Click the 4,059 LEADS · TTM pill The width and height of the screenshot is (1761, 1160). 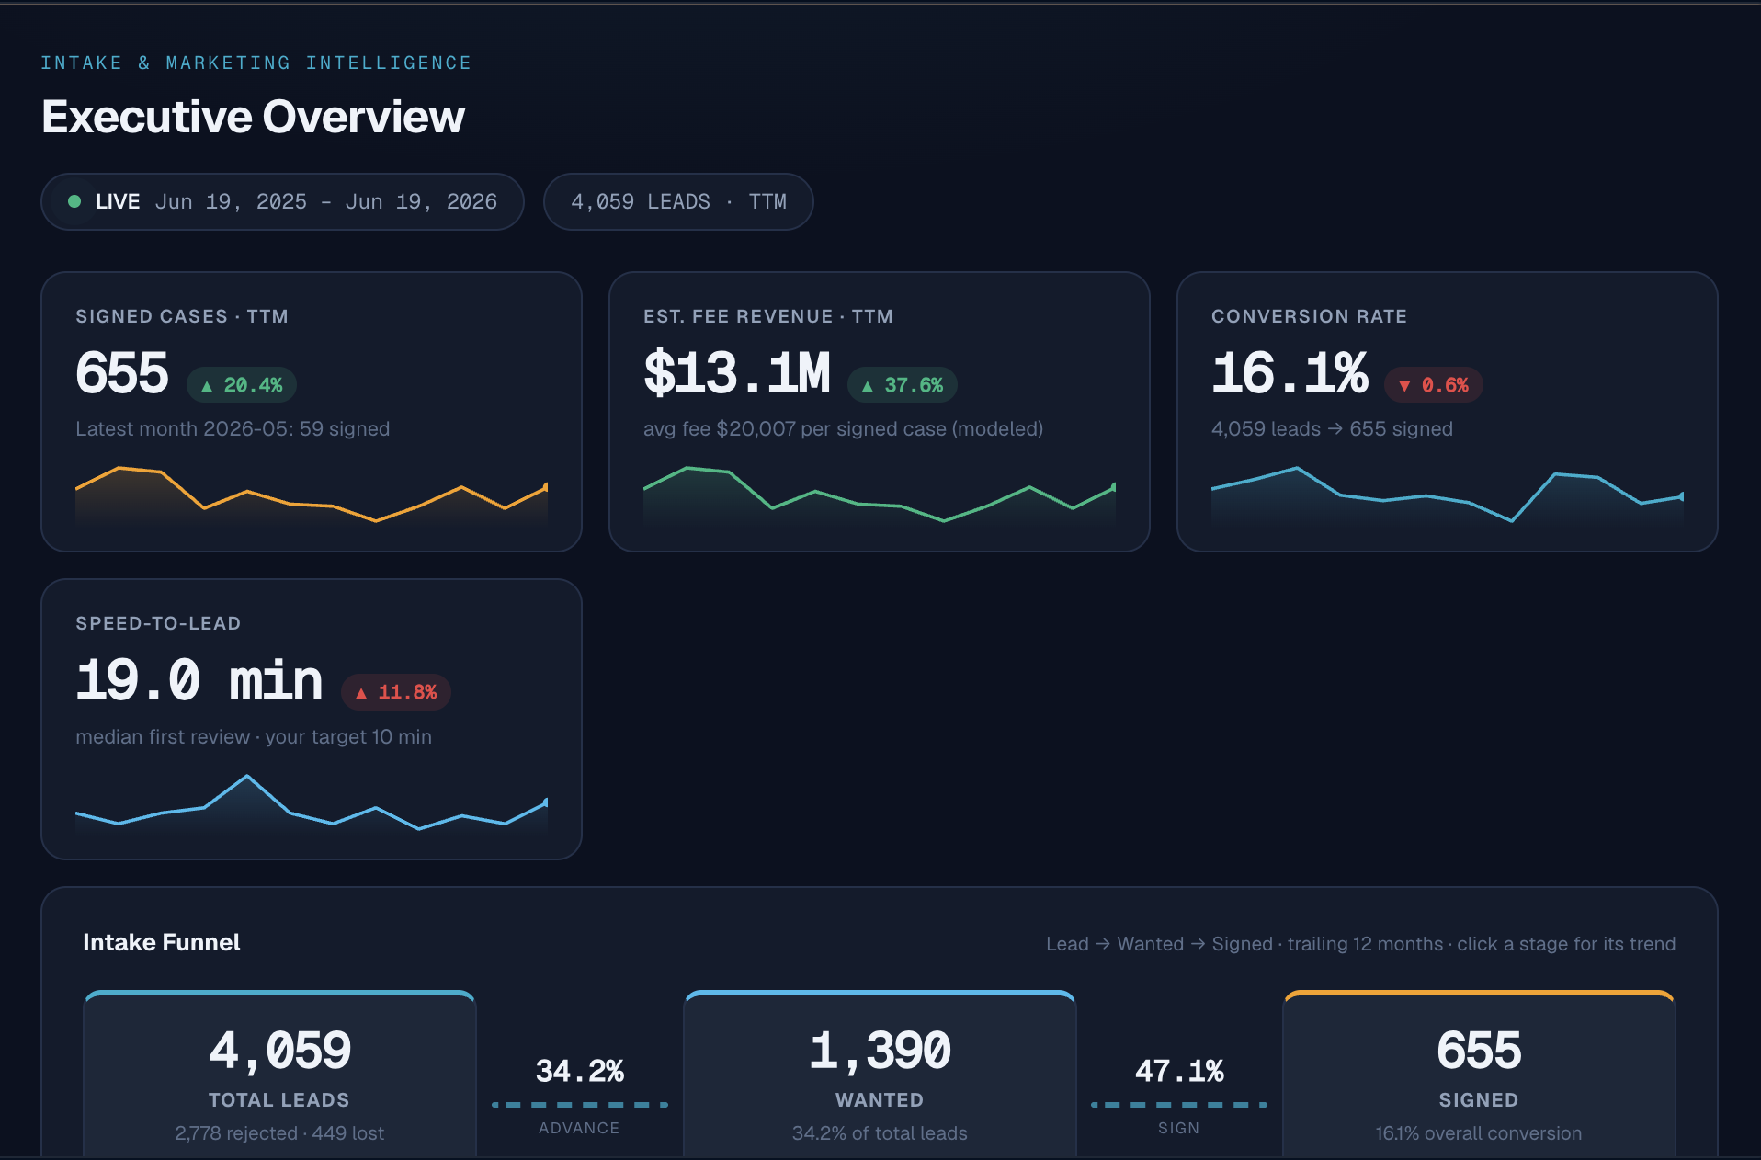pos(678,201)
